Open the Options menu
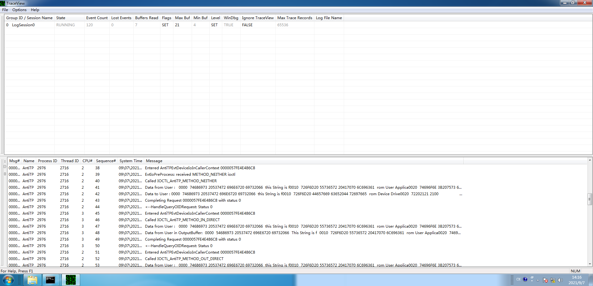 pos(19,10)
